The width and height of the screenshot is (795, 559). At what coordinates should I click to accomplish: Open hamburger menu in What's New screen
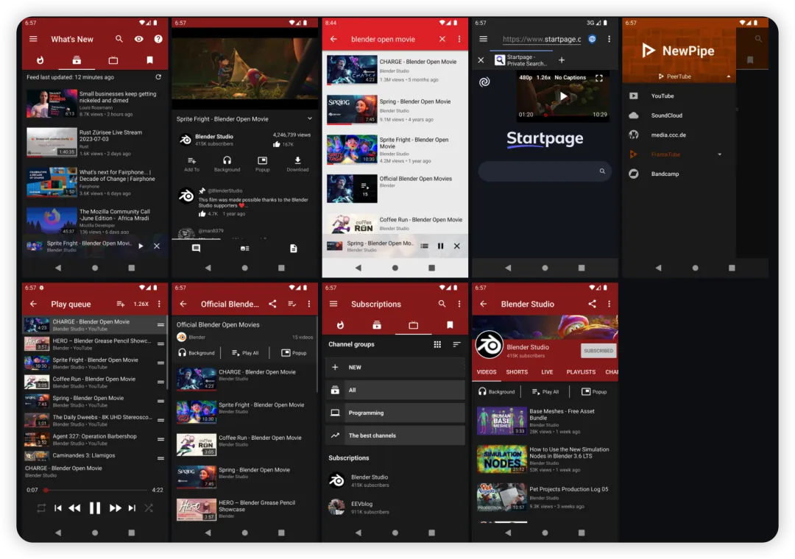coord(33,39)
